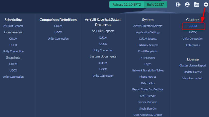Viewport: 209px width, 117px height.
Task: Open UCCX under Snapshots
Action: point(13,70)
